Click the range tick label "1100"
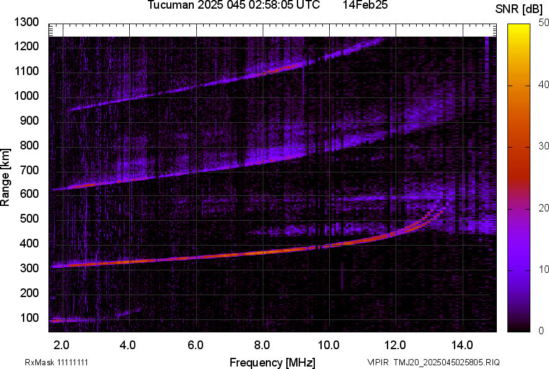549x369 pixels. (x=27, y=71)
